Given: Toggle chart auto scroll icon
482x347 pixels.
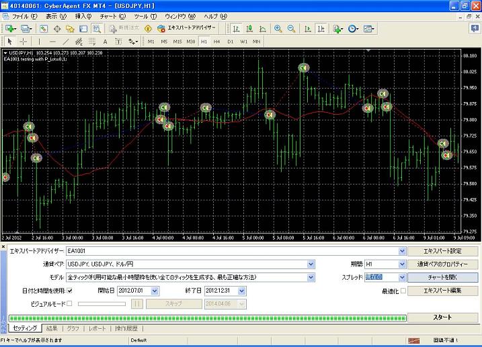Looking at the screenshot, I should point(307,29).
